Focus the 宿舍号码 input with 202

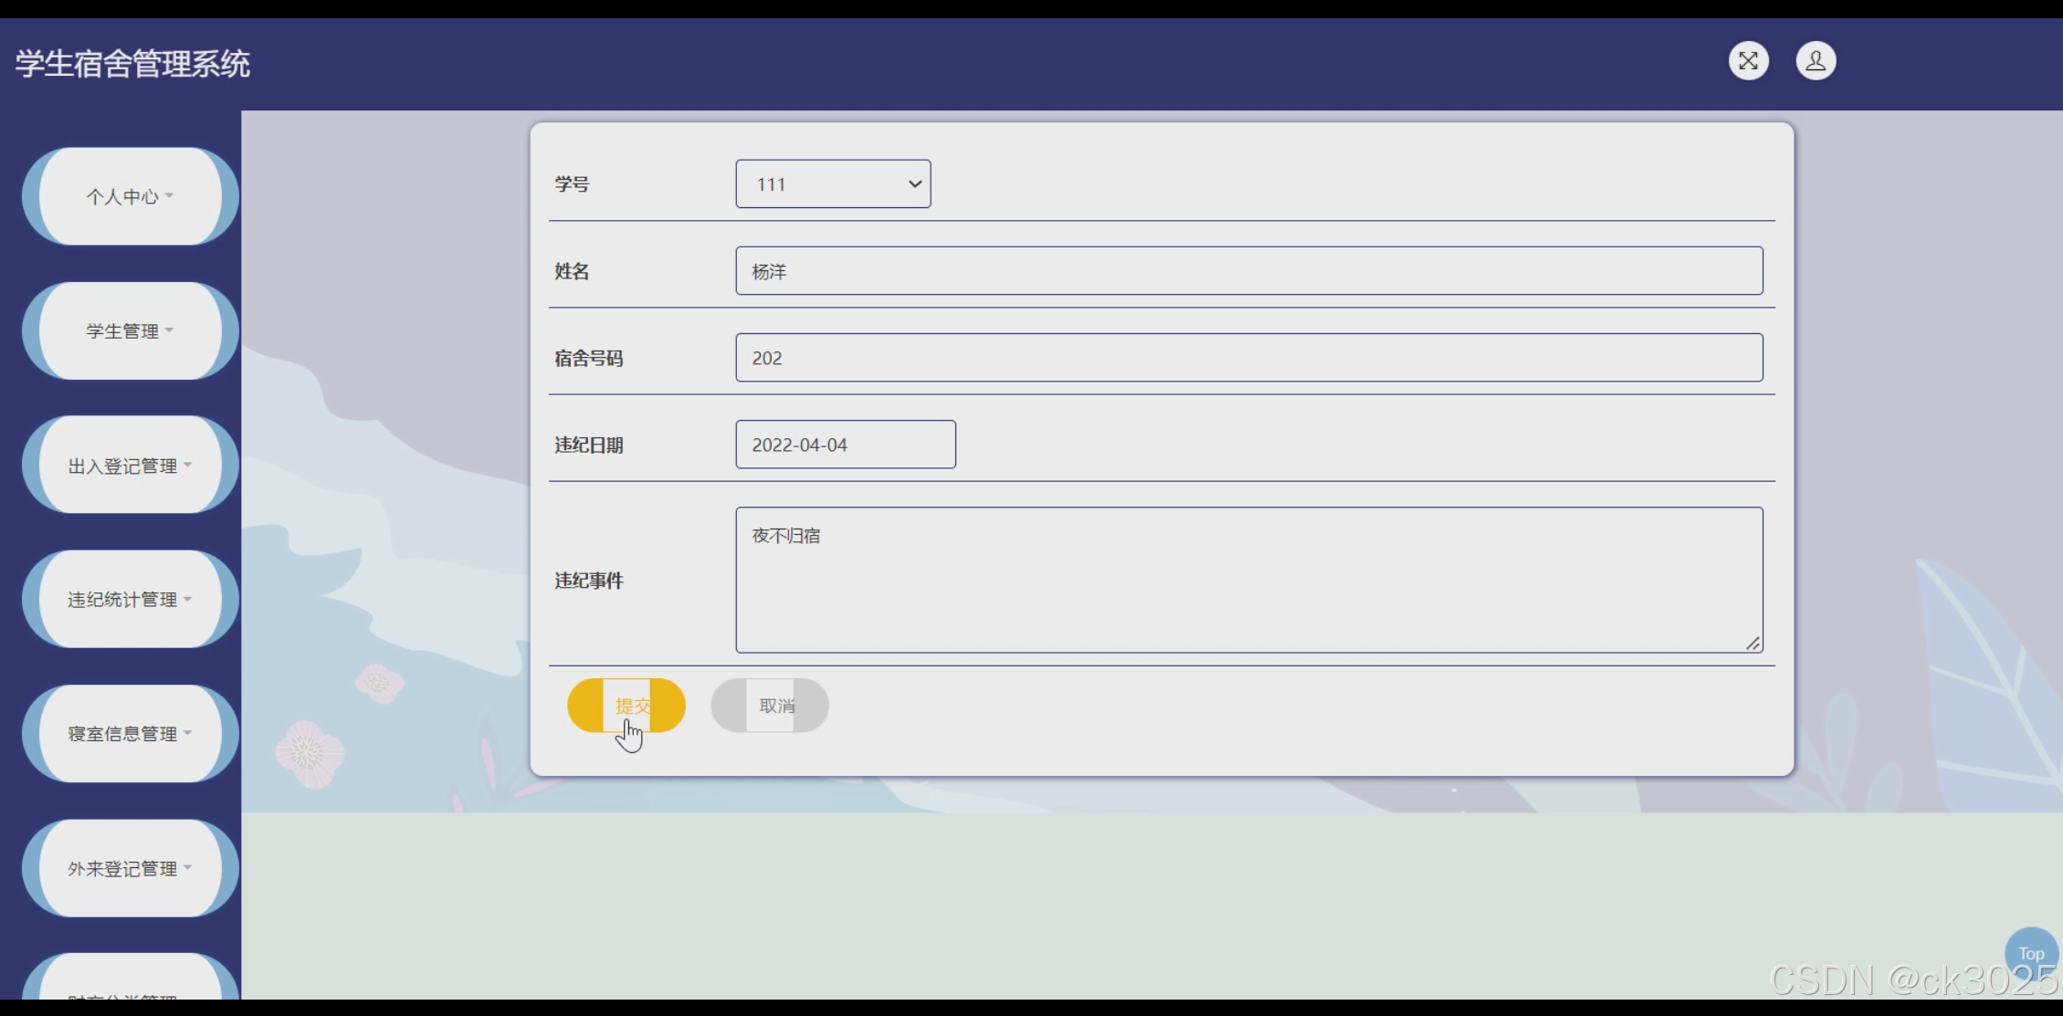click(1248, 358)
